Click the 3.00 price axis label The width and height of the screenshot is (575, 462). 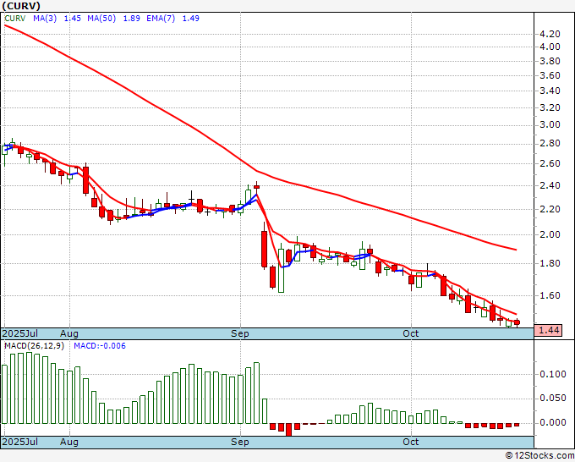[x=550, y=124]
